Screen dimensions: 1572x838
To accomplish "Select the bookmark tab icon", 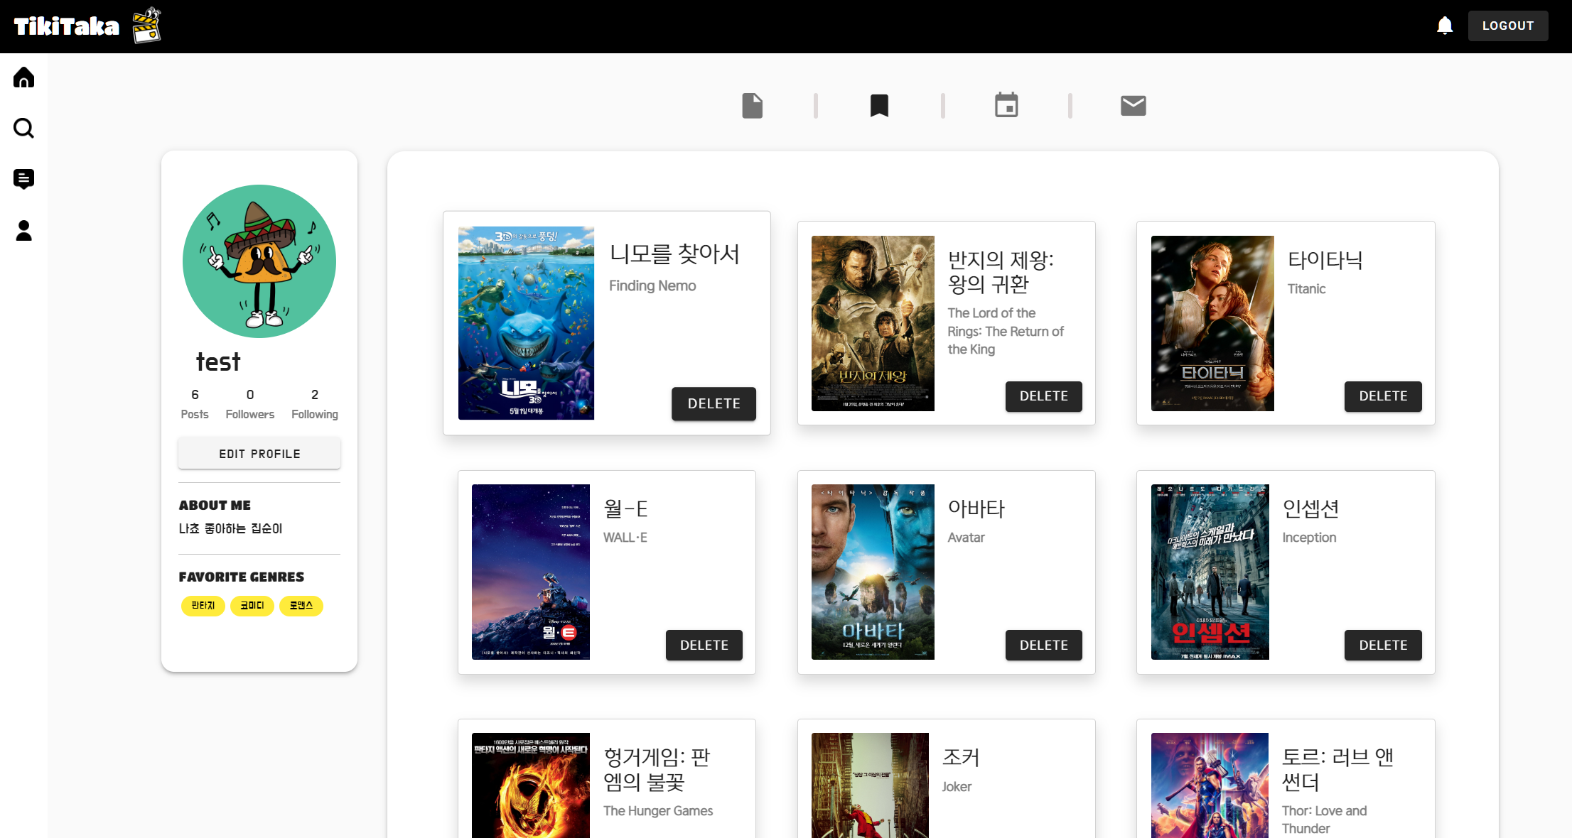I will [879, 106].
